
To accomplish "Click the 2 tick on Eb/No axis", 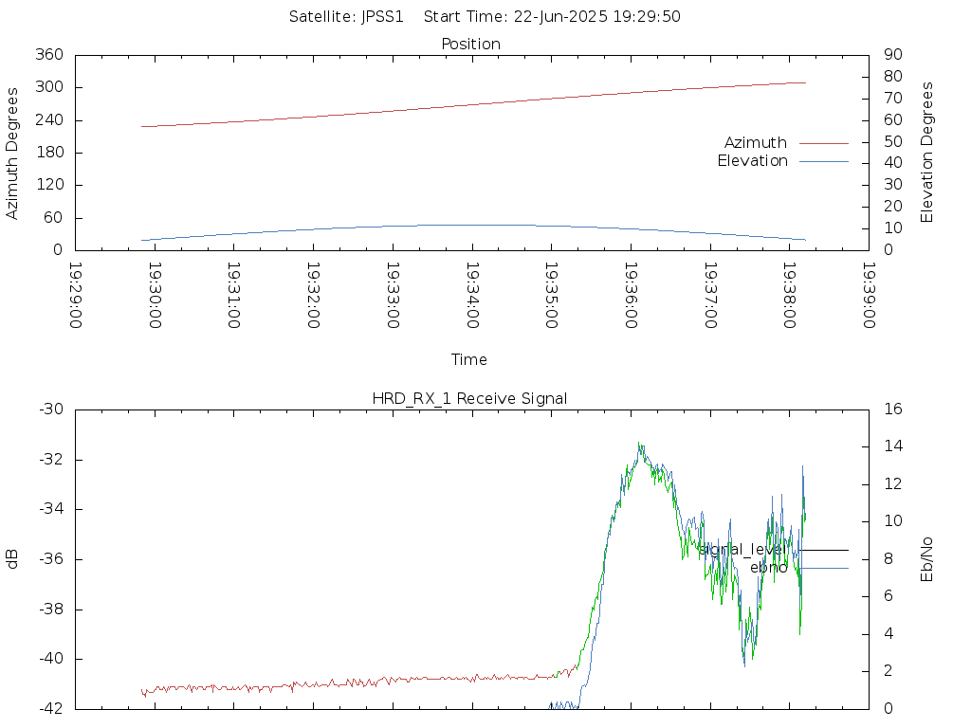I will (888, 672).
